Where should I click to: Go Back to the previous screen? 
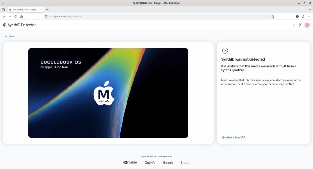click(9, 36)
